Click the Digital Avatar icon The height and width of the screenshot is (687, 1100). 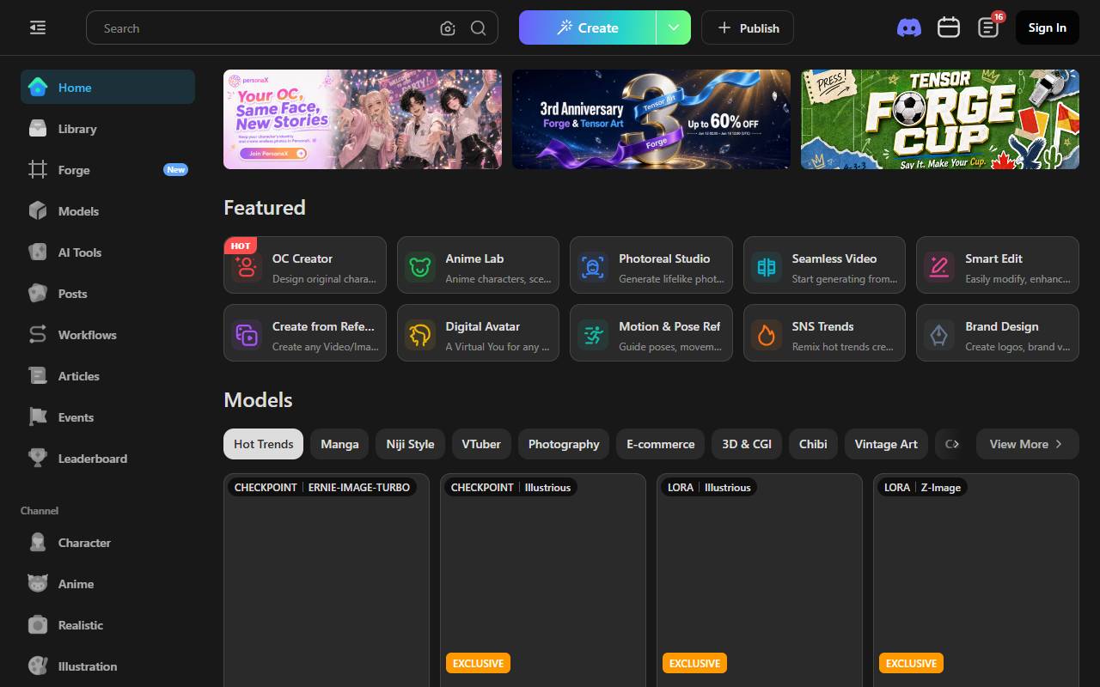pos(420,335)
